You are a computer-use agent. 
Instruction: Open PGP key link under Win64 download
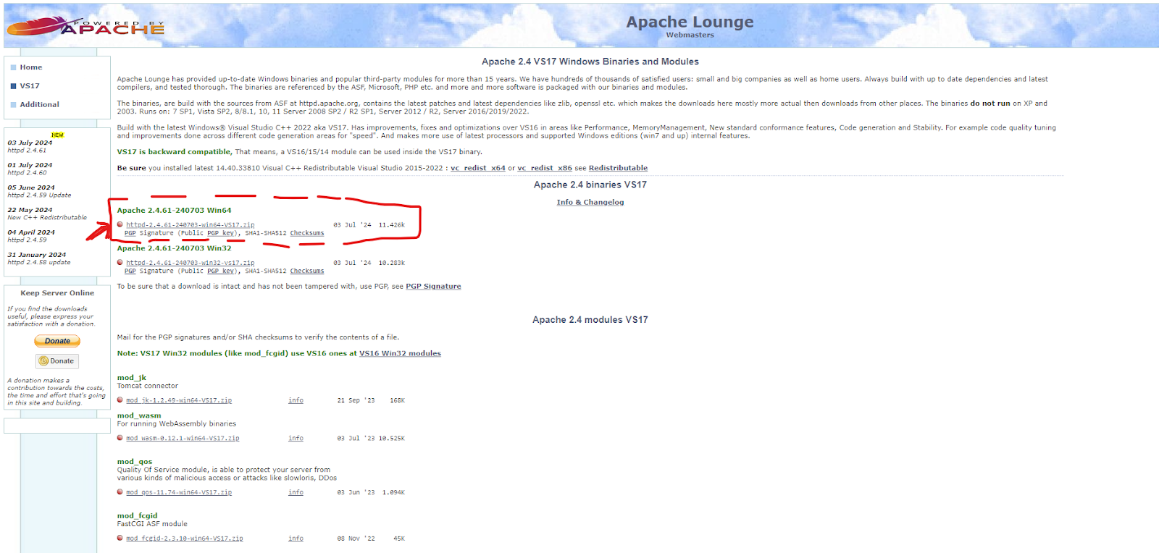tap(221, 233)
